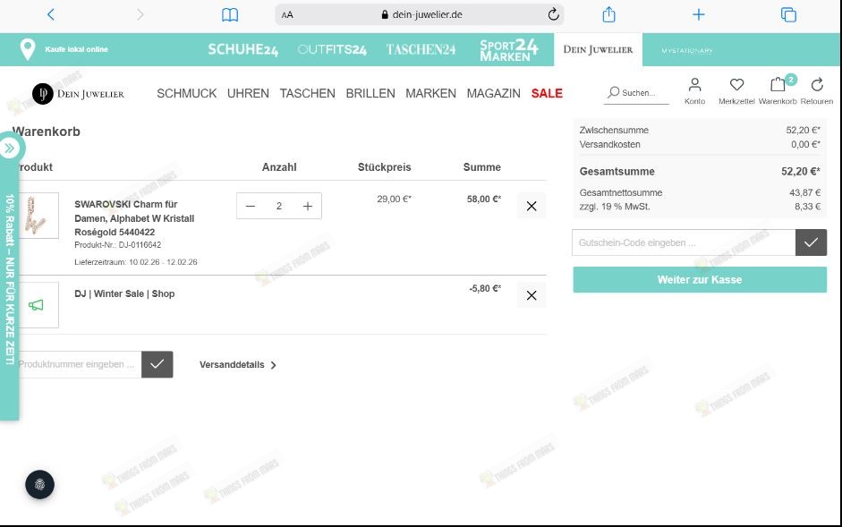The width and height of the screenshot is (842, 527).
Task: Switch to the SCHUHE24 shop tab
Action: [x=242, y=50]
